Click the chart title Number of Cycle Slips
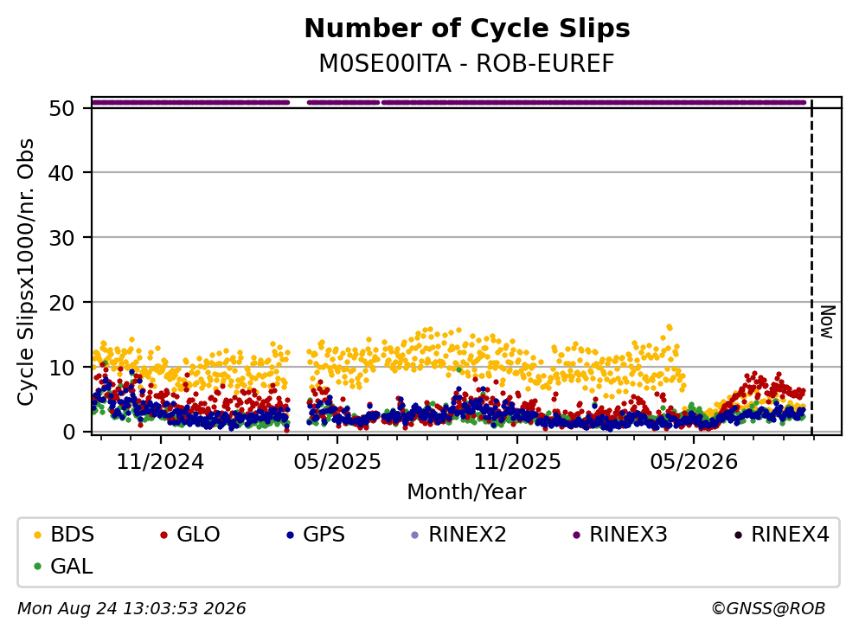 tap(467, 29)
